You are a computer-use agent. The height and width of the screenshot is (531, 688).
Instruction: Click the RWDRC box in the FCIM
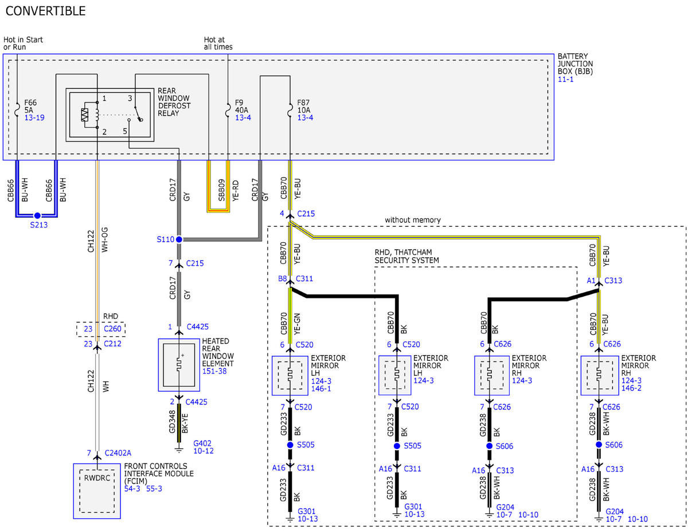click(x=97, y=477)
